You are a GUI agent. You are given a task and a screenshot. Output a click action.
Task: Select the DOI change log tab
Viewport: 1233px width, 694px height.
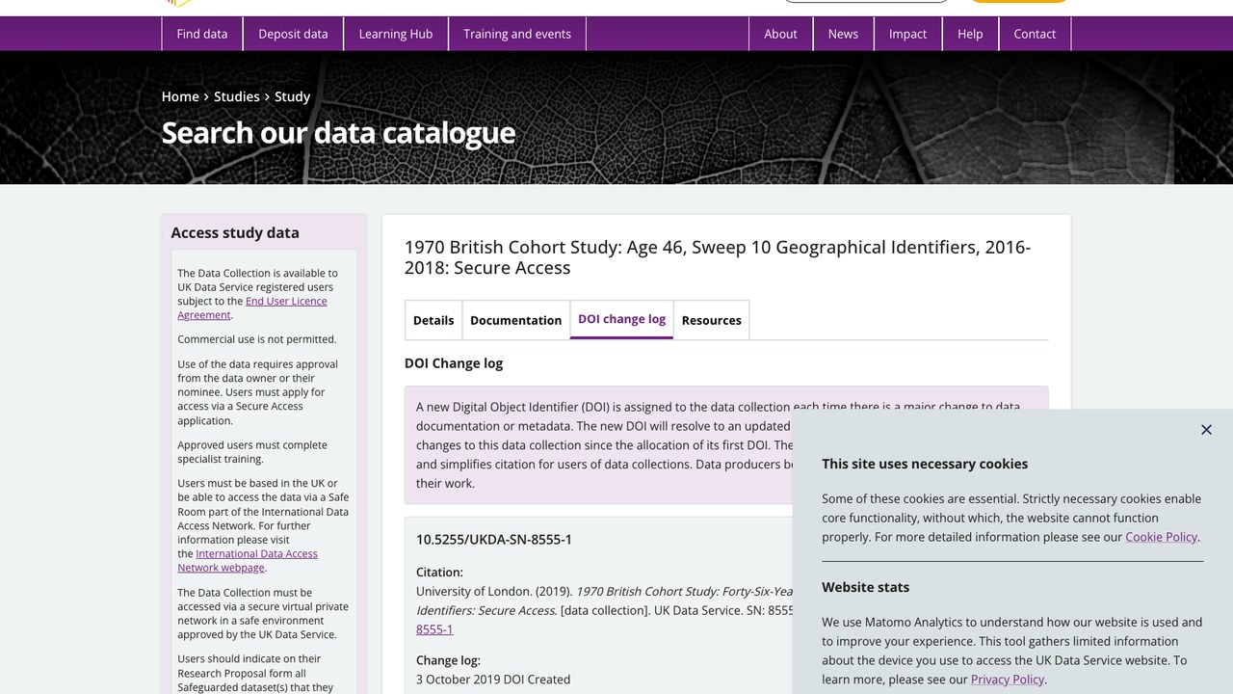621,319
